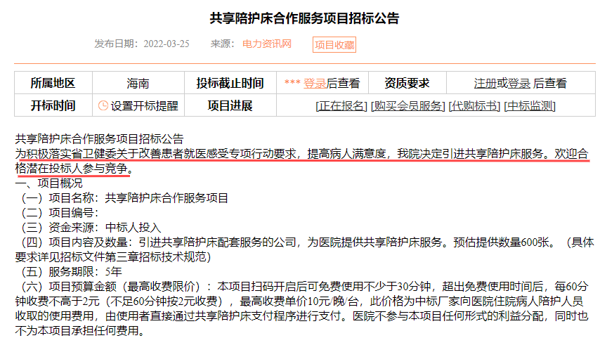Open the 设置开标提醒 reminder link
This screenshot has width=607, height=338.
coord(144,106)
